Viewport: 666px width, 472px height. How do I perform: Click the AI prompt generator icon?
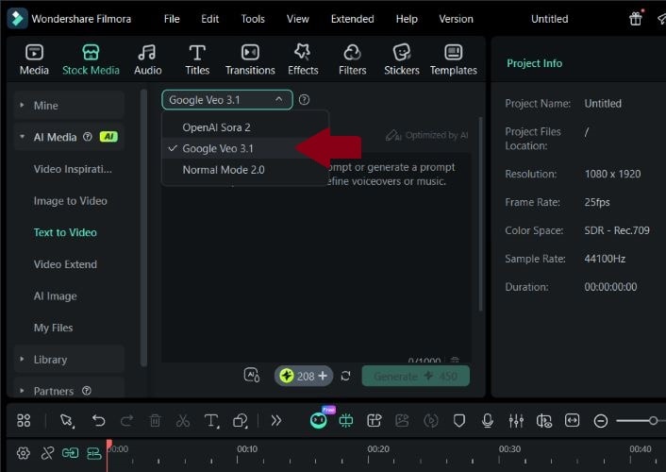click(x=252, y=375)
